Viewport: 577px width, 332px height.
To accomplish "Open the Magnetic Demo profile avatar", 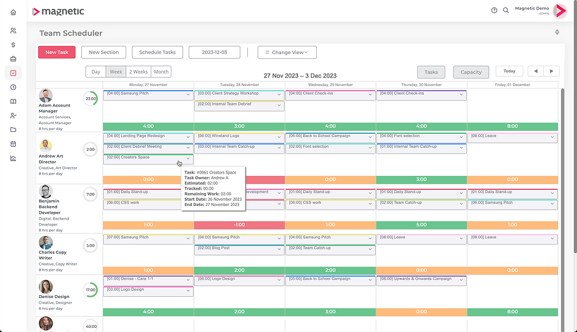I will point(561,11).
